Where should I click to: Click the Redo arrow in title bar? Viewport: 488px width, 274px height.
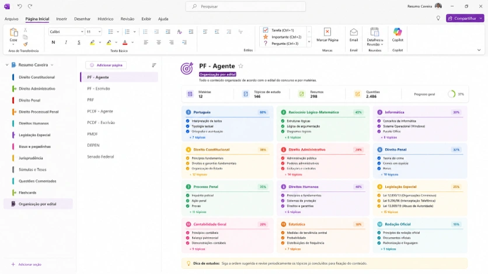[30, 6]
